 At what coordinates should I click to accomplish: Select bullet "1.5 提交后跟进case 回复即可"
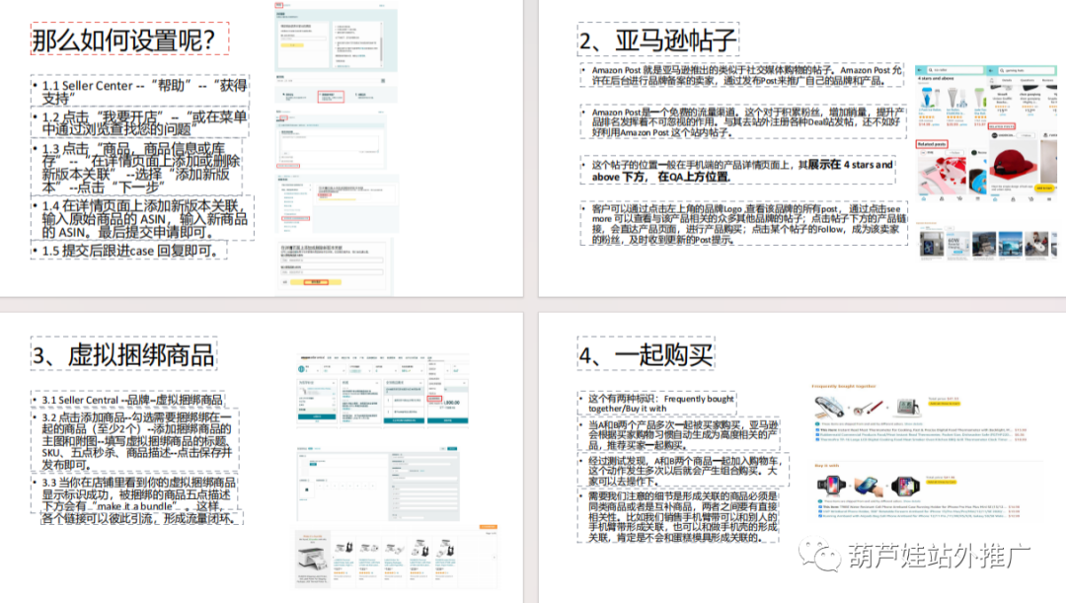point(128,251)
